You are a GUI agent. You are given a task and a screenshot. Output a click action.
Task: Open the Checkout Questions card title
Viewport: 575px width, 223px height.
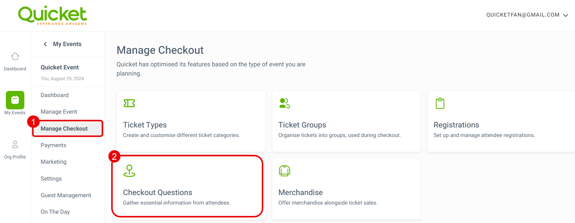(x=158, y=193)
